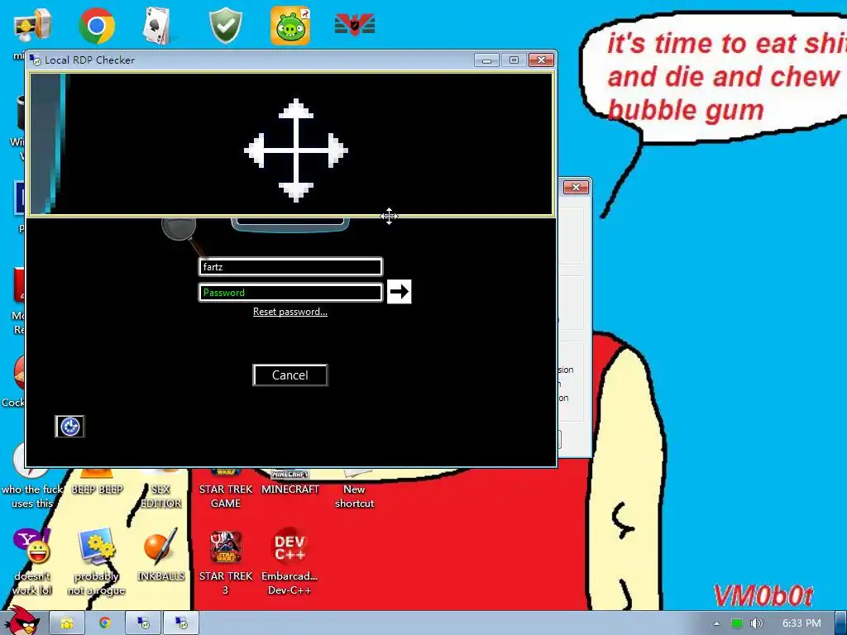Open the first pinned taskbar icon

click(68, 623)
